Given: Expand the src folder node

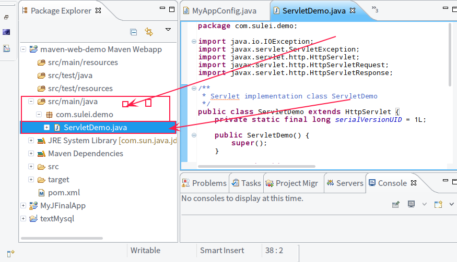Looking at the screenshot, I should [31, 166].
